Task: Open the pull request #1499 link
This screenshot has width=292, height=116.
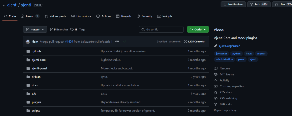Action: tap(69, 42)
